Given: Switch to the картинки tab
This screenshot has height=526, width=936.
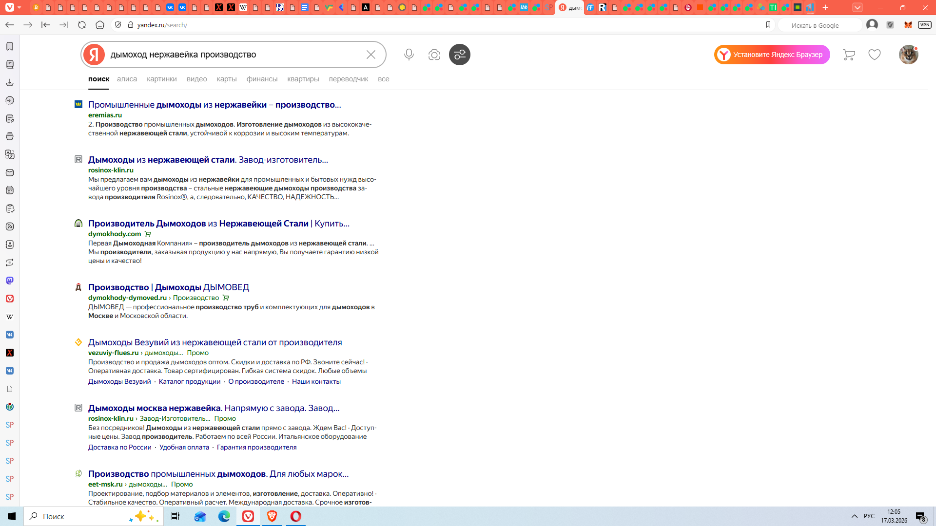Looking at the screenshot, I should [x=161, y=79].
